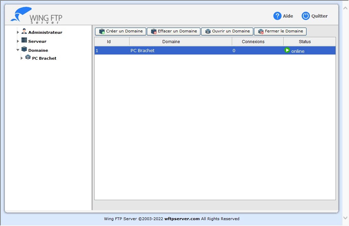
Task: Expand the Administrateur tree node
Action: click(18, 32)
